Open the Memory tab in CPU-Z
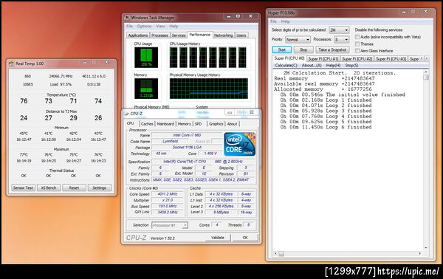 coord(184,124)
